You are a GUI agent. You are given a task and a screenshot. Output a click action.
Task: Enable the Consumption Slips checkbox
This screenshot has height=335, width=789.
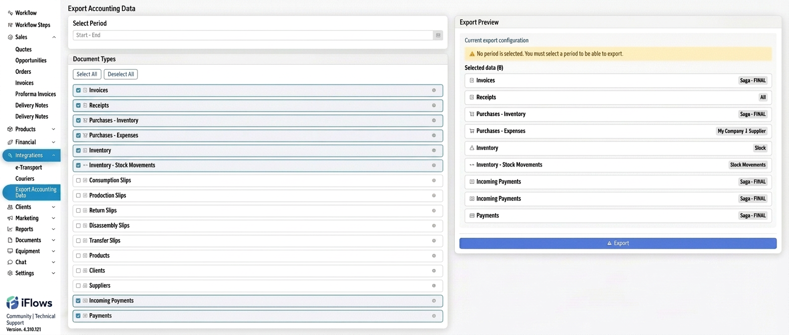tap(78, 180)
